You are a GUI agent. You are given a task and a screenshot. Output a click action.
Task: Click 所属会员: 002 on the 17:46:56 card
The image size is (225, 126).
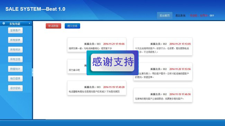tap(159, 94)
